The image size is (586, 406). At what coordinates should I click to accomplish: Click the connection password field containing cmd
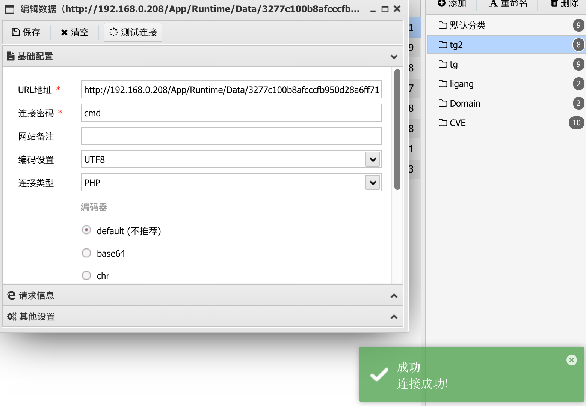point(231,113)
